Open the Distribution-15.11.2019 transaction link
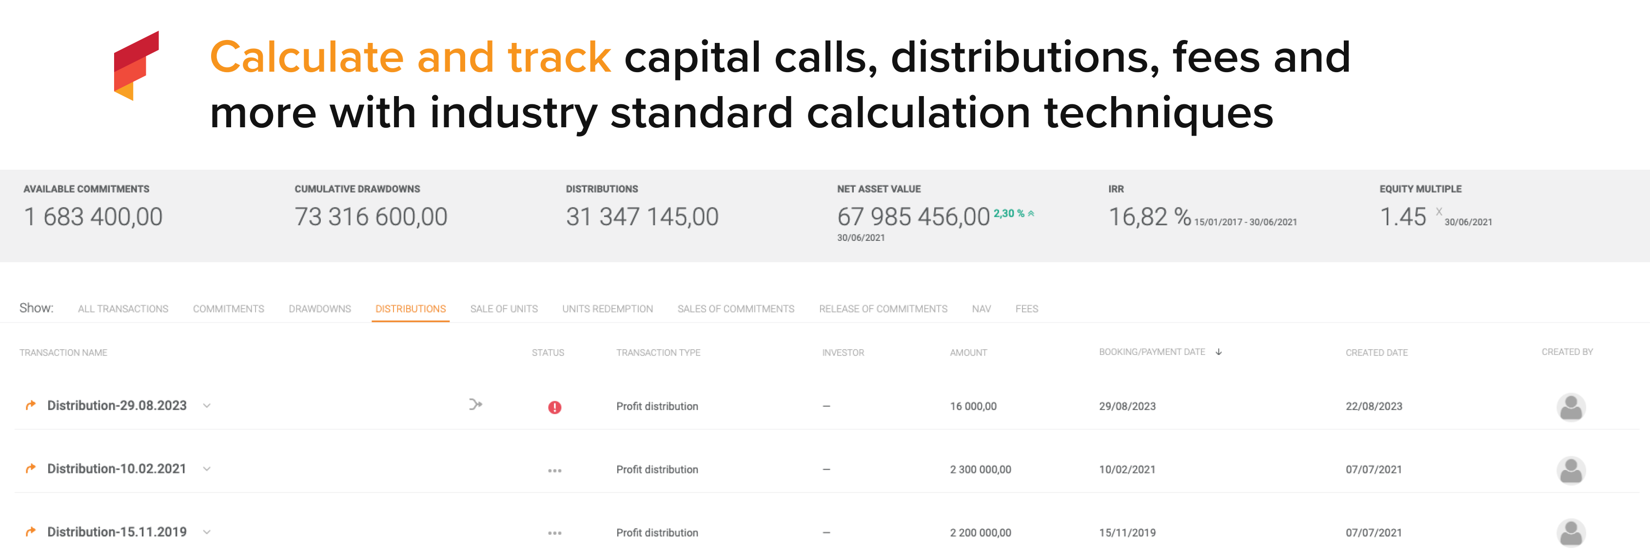The height and width of the screenshot is (550, 1650). pyautogui.click(x=117, y=532)
